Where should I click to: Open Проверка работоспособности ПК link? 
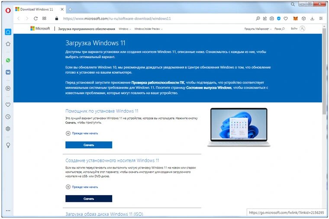(x=158, y=82)
